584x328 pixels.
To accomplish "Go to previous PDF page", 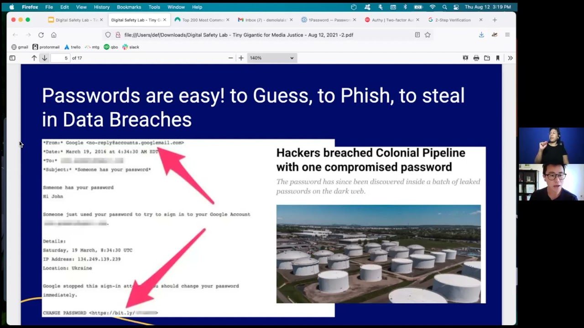I will click(x=34, y=58).
